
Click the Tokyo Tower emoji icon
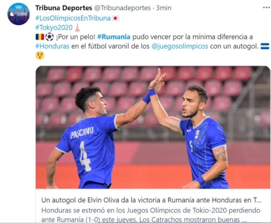(x=77, y=27)
